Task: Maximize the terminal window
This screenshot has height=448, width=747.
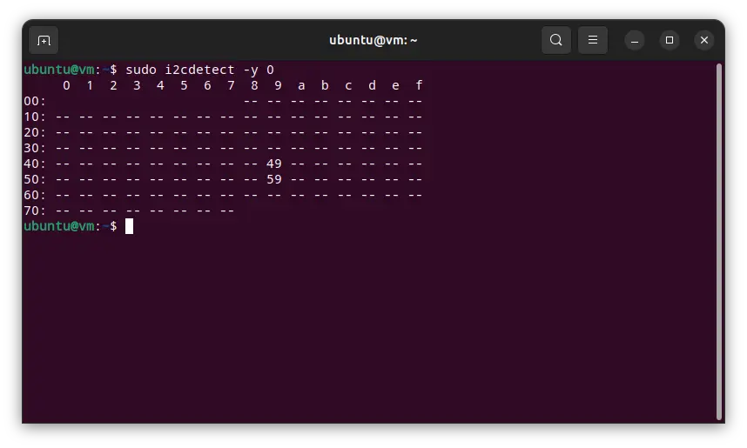Action: coord(669,40)
